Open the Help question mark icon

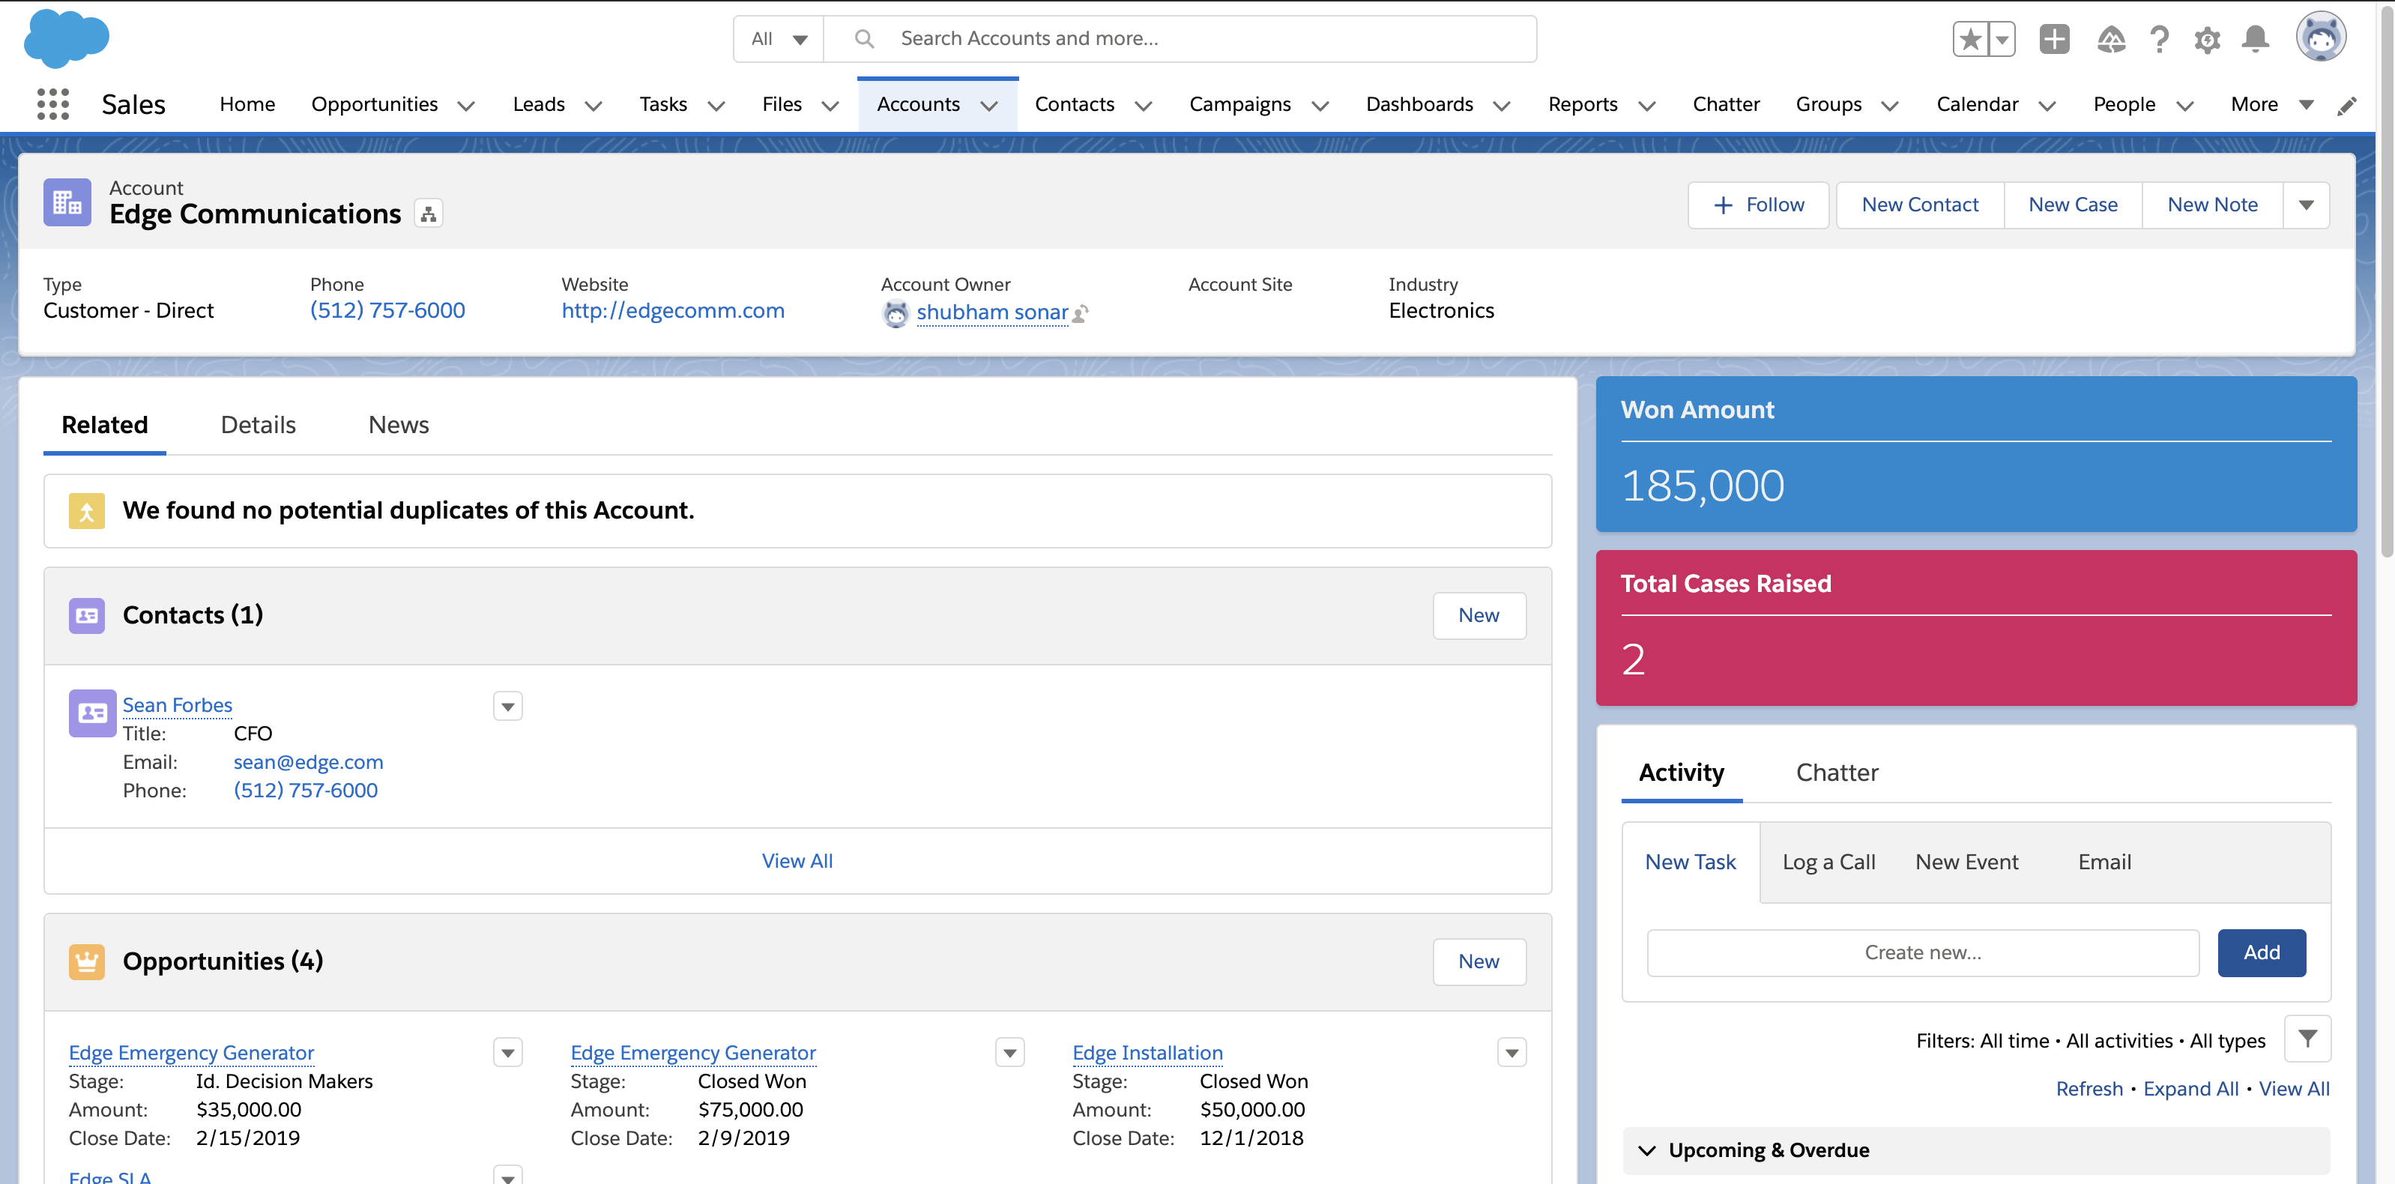coord(2159,39)
